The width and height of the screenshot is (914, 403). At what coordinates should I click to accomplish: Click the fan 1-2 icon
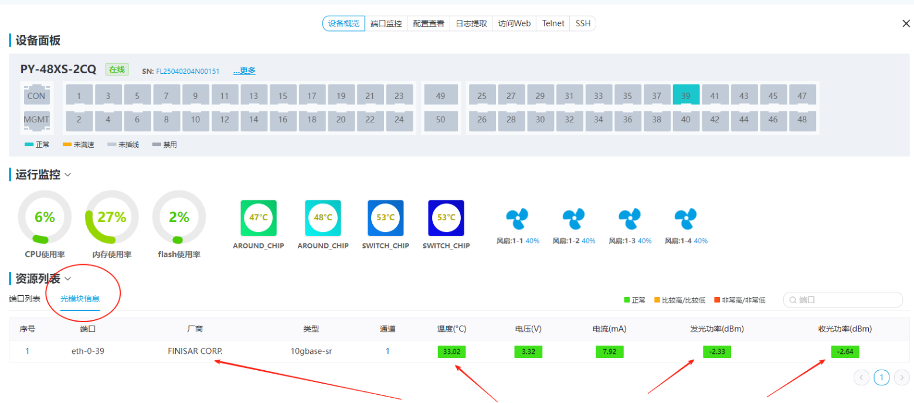(573, 219)
